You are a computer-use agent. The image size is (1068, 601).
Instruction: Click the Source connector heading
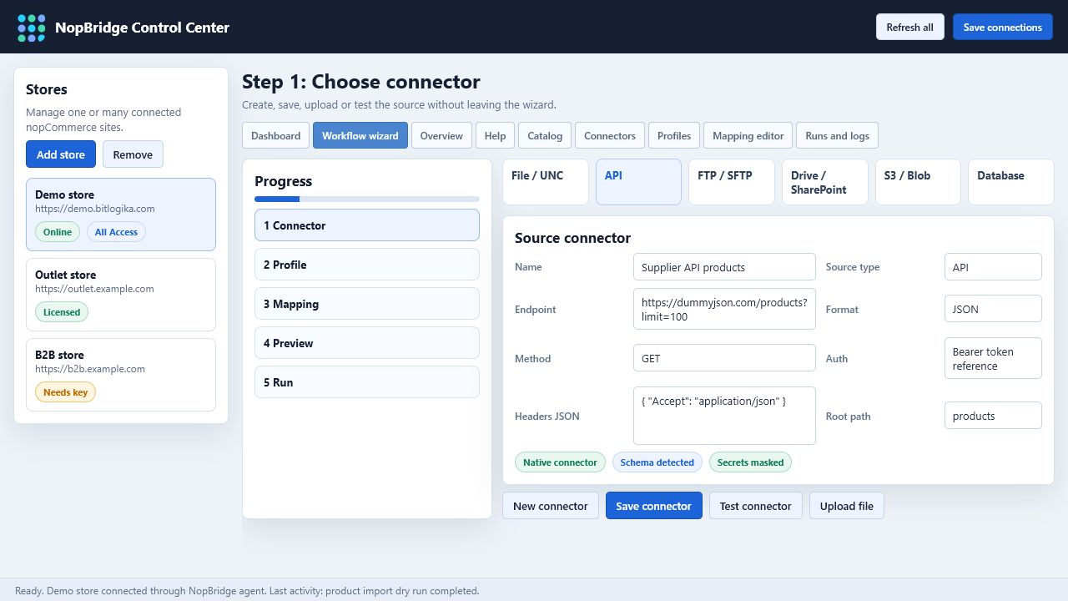[x=572, y=238]
